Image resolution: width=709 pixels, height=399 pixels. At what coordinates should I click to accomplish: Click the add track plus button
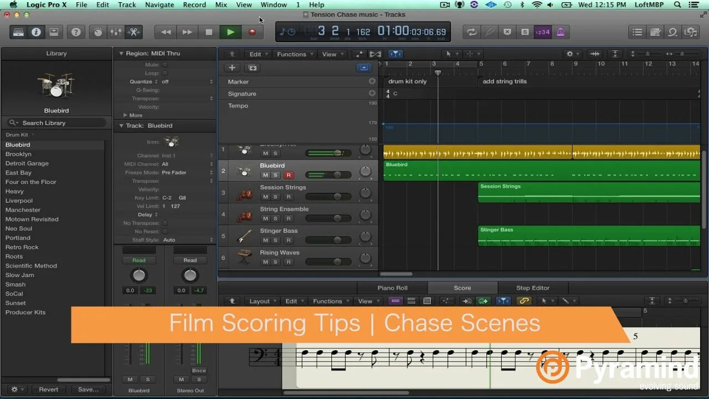tap(232, 68)
